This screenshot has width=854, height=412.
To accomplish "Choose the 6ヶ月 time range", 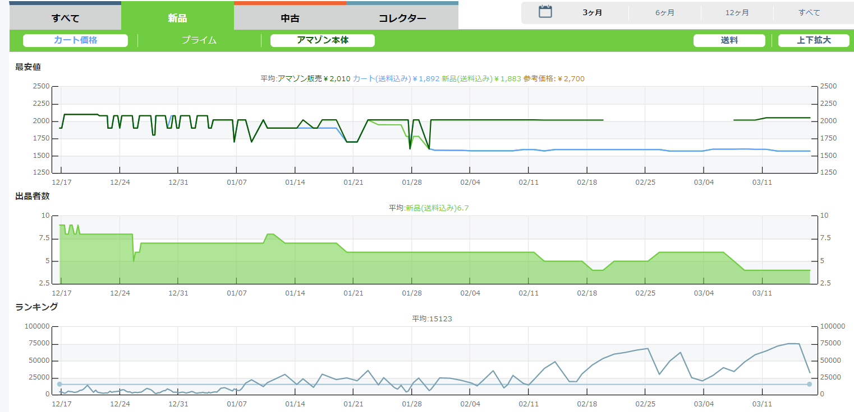I will (x=664, y=12).
